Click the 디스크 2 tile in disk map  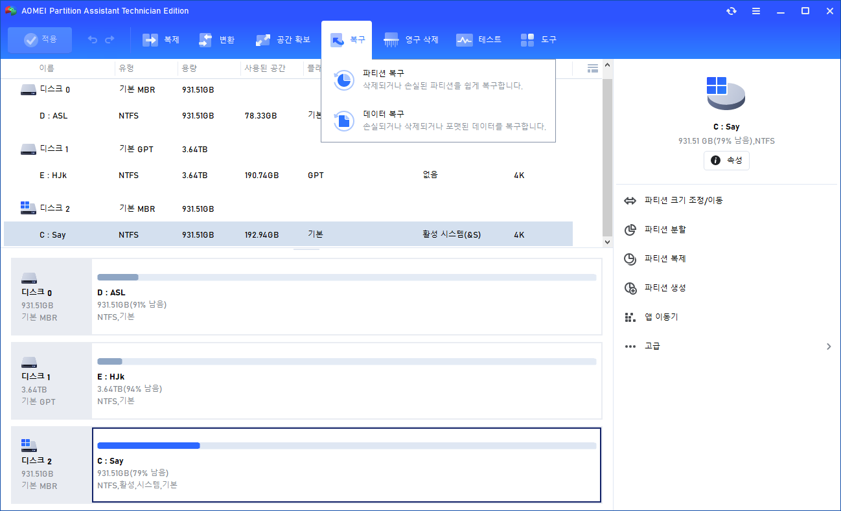coord(52,465)
